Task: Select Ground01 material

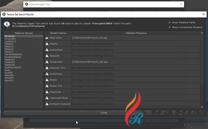Action: [10, 39]
